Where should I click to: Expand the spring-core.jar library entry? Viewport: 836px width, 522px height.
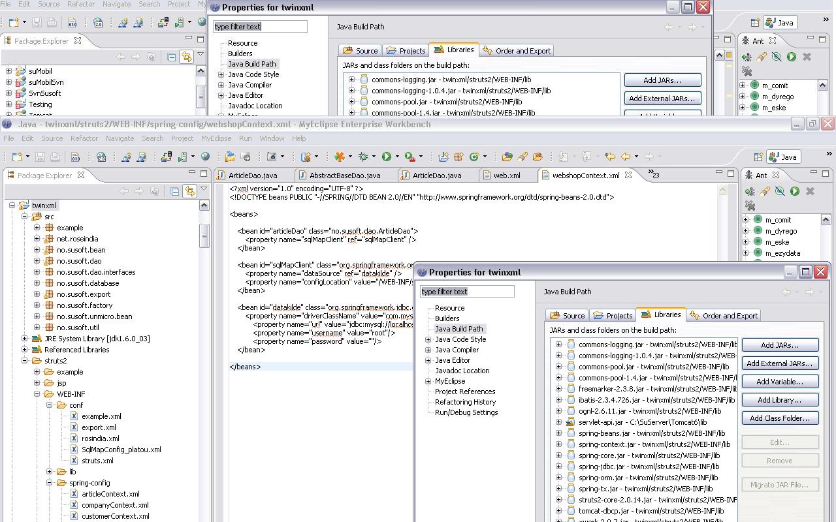pos(558,455)
